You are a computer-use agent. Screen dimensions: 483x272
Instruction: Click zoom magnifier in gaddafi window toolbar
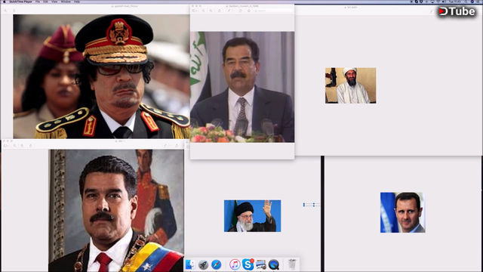pos(5,11)
